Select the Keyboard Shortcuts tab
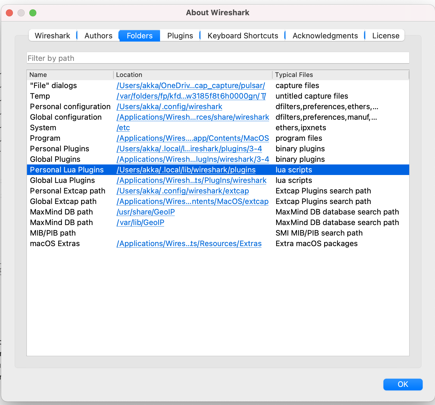The width and height of the screenshot is (435, 405). pyautogui.click(x=243, y=36)
